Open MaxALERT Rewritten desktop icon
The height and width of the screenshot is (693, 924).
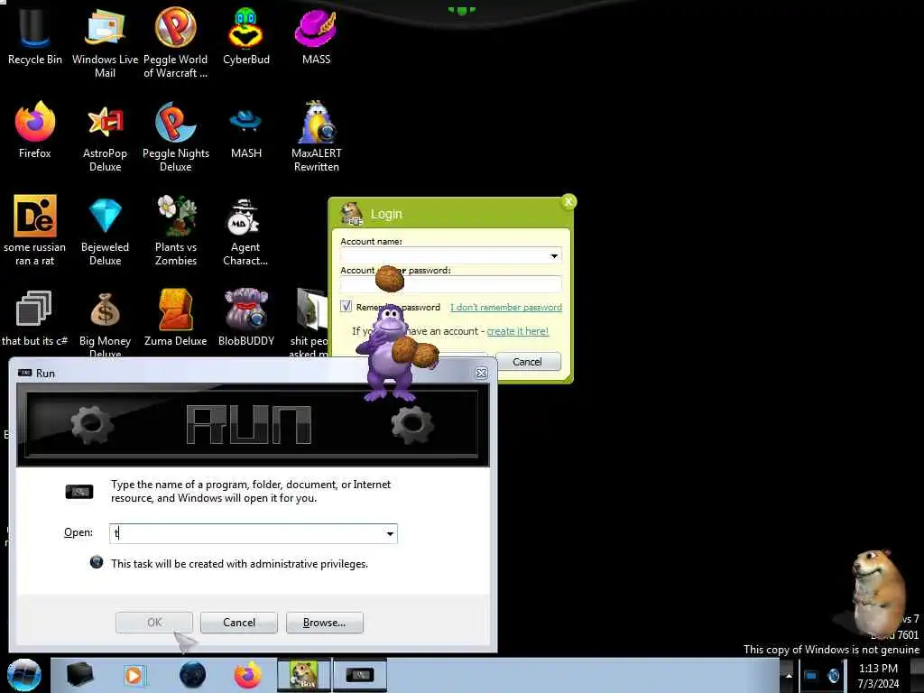317,137
